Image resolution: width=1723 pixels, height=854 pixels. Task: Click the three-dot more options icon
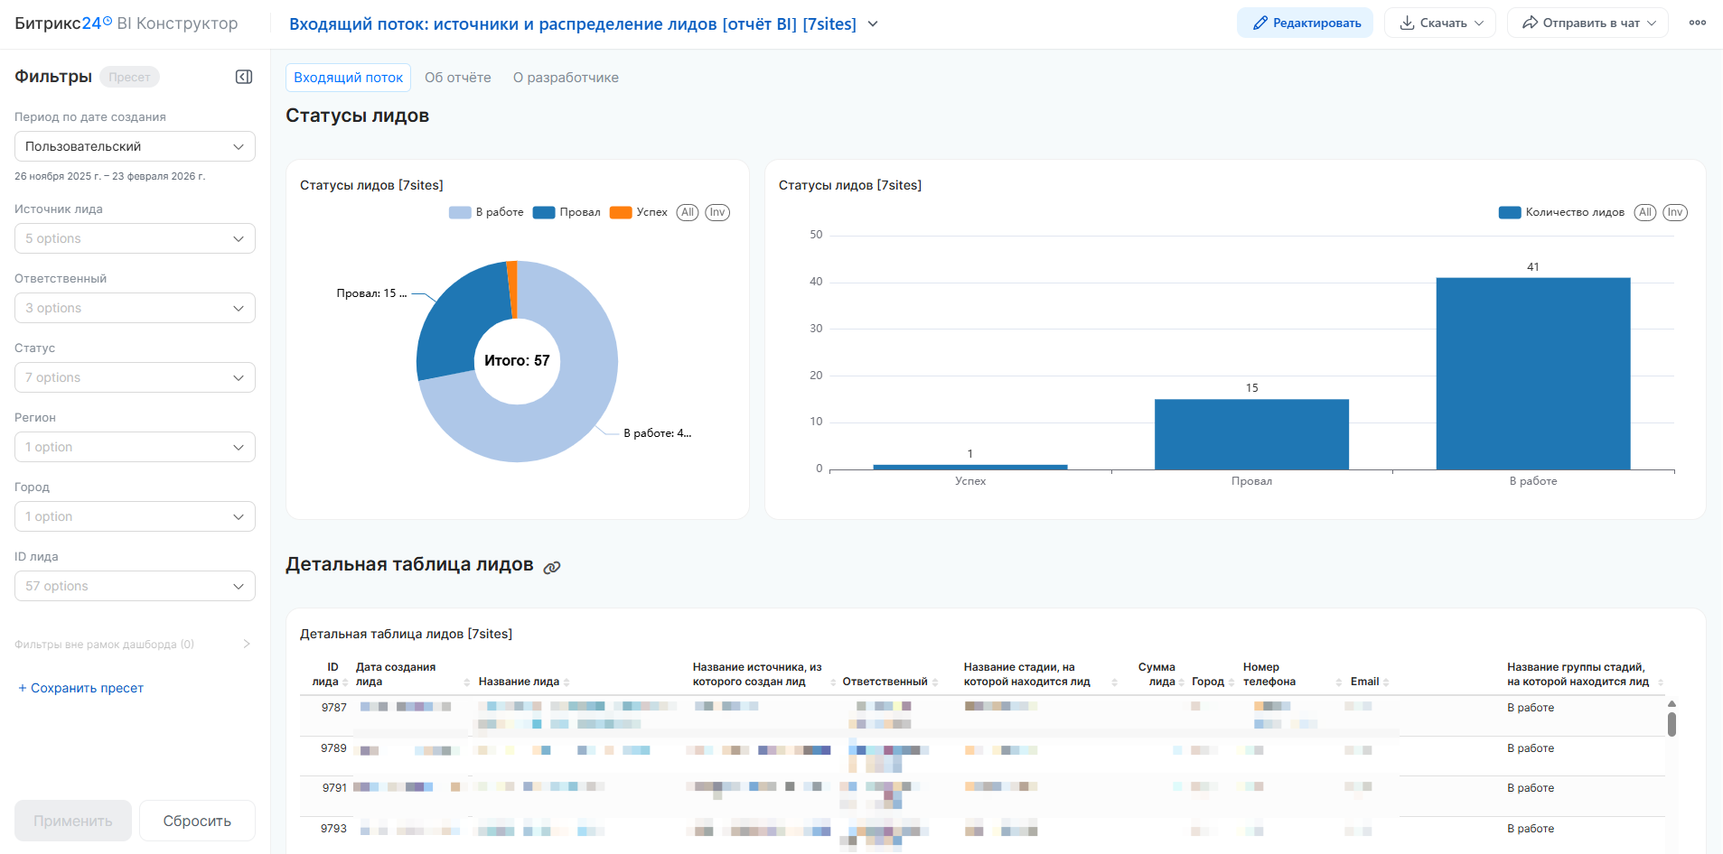click(1697, 23)
